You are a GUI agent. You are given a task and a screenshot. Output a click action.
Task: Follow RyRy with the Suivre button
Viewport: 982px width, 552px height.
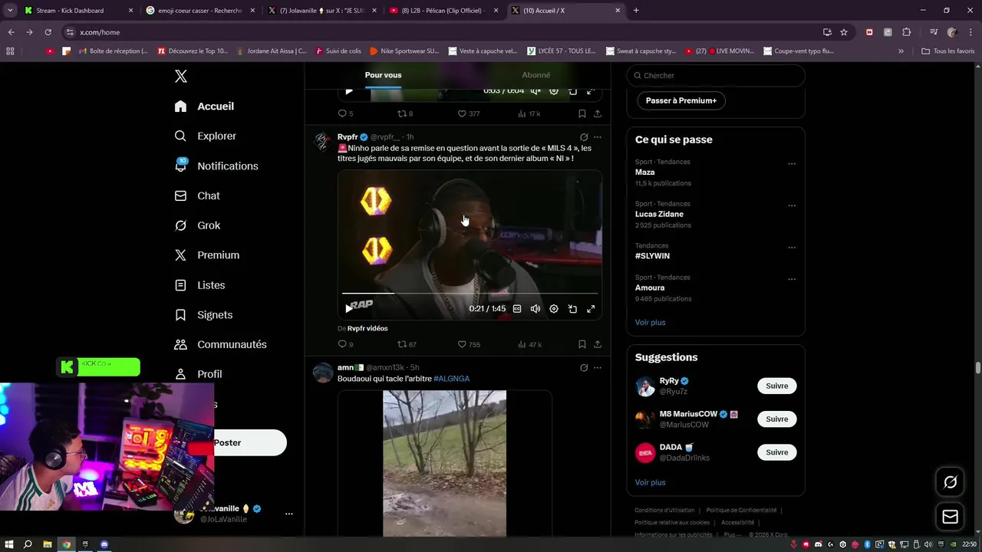pos(776,386)
